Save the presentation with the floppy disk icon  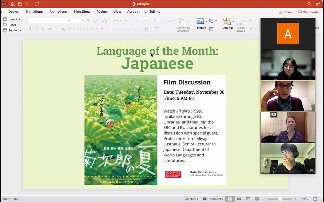pyautogui.click(x=20, y=4)
